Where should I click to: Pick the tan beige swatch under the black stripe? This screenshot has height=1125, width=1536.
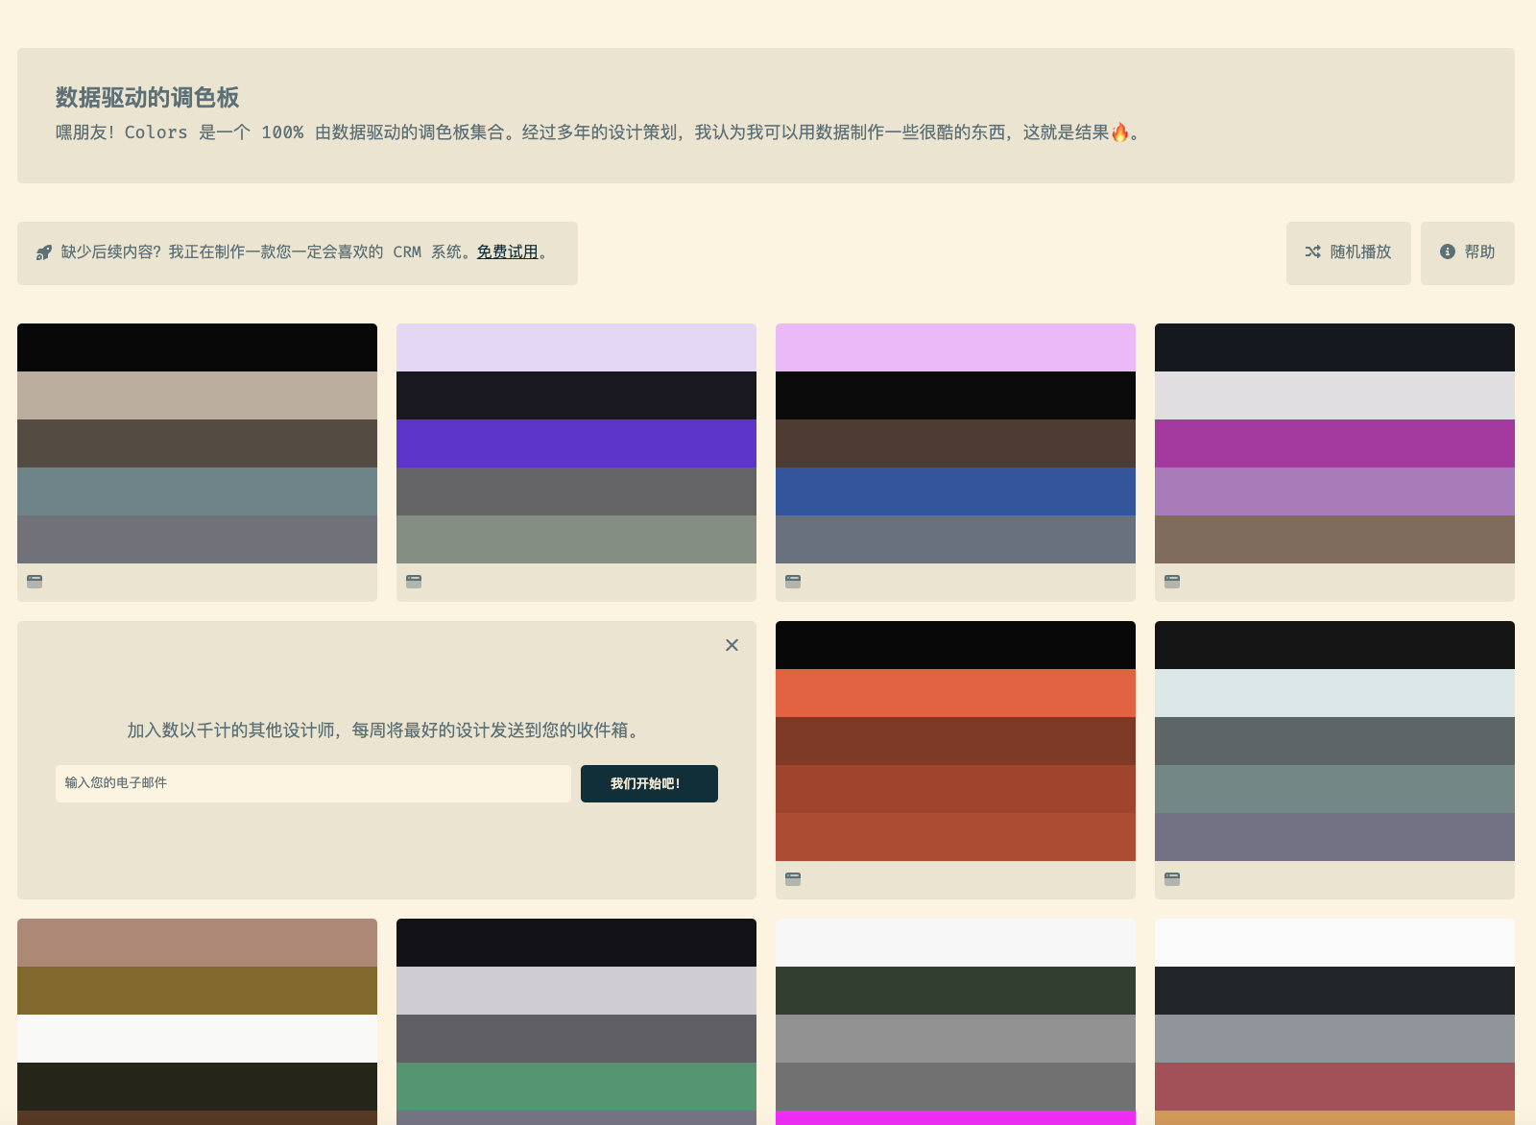pos(197,395)
